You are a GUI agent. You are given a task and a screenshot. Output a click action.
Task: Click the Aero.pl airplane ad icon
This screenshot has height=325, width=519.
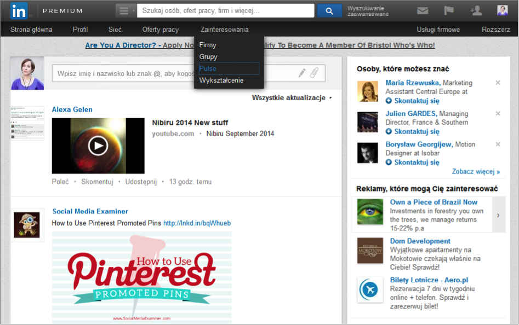370,289
